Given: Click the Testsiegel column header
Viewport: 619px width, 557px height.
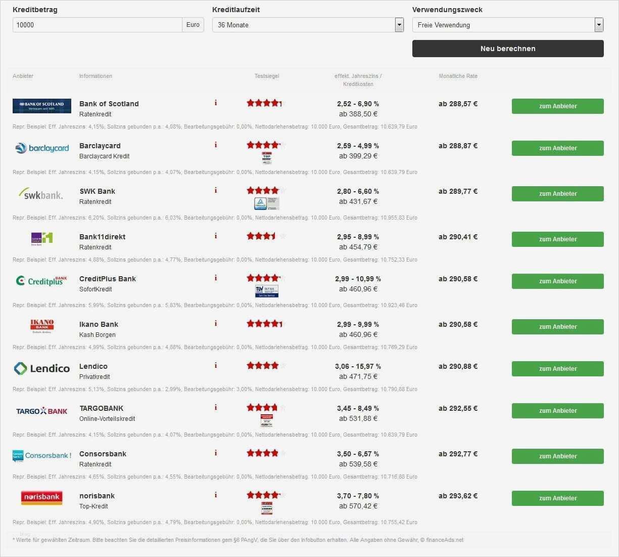Looking at the screenshot, I should pos(267,76).
